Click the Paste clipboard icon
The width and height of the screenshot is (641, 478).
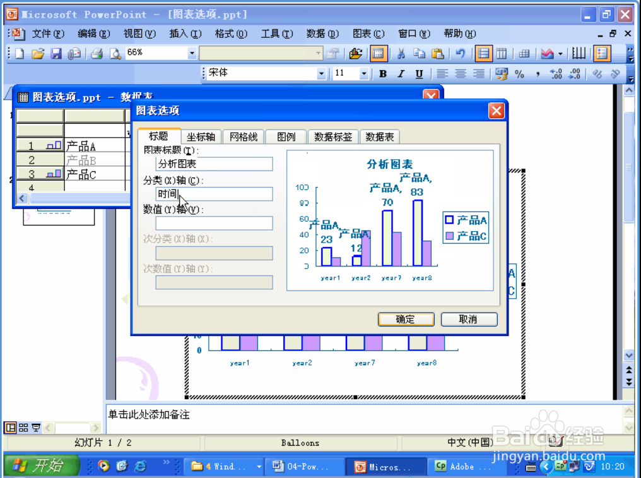[x=437, y=54]
